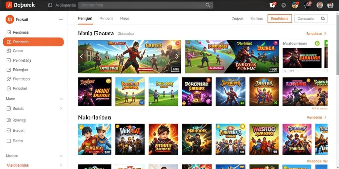Click the green round badge on the Neortocanoánn card
339x169 pixels.
pos(317,43)
